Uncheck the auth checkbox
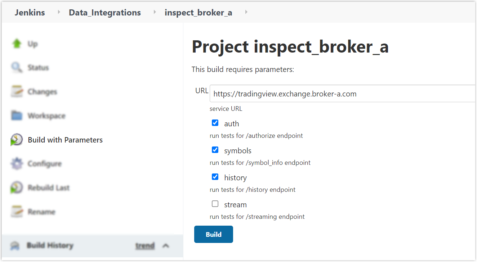The image size is (477, 262). (215, 123)
